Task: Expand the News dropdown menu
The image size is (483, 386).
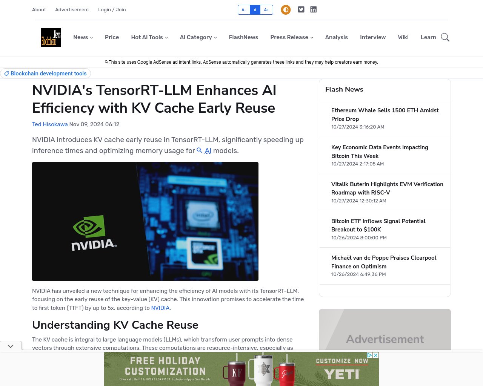Action: point(83,37)
